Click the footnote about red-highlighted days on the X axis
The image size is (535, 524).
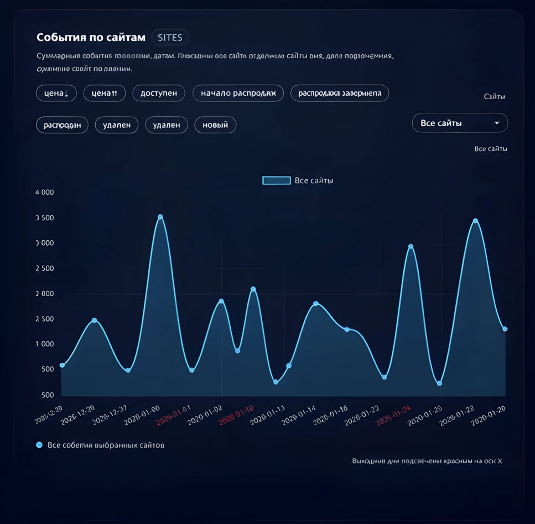pyautogui.click(x=427, y=461)
